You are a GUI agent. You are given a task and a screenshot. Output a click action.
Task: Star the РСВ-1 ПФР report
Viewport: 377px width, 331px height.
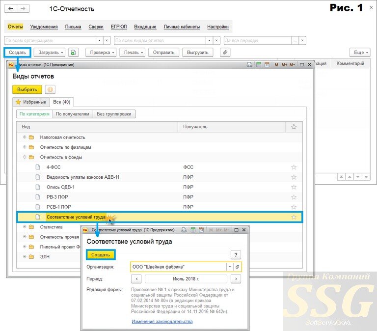[294, 207]
